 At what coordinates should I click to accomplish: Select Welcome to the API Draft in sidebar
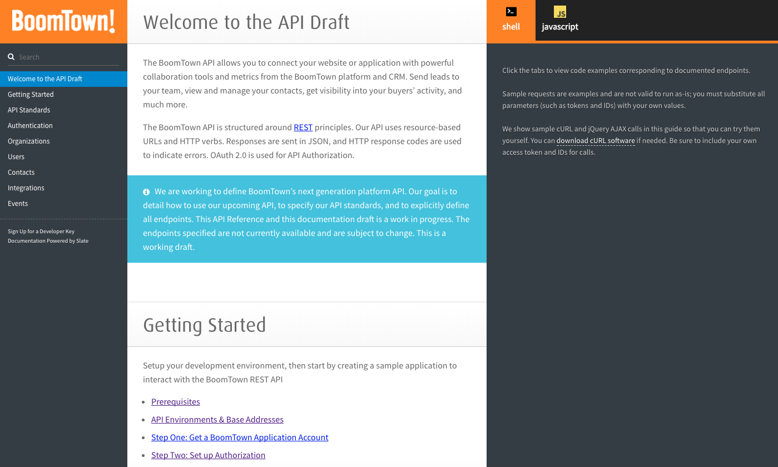[x=63, y=79]
